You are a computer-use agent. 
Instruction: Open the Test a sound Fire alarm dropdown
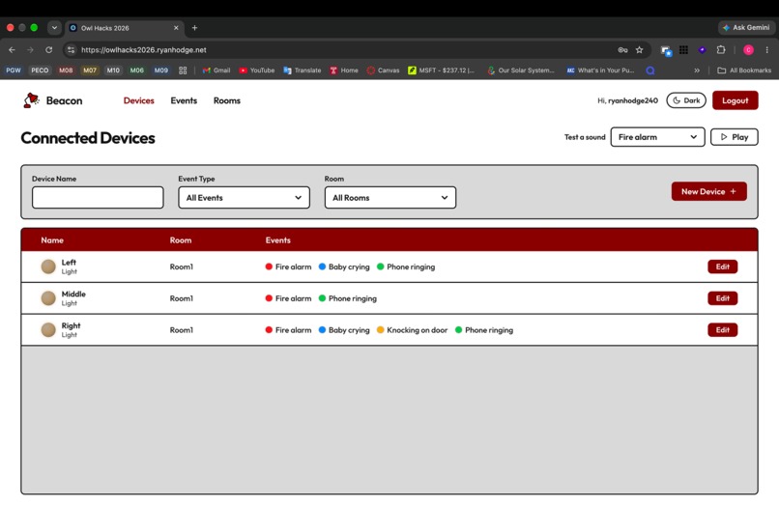(657, 137)
